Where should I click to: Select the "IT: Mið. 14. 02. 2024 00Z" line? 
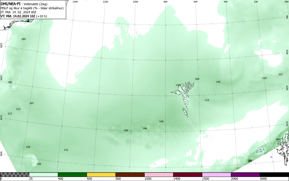tap(18, 12)
